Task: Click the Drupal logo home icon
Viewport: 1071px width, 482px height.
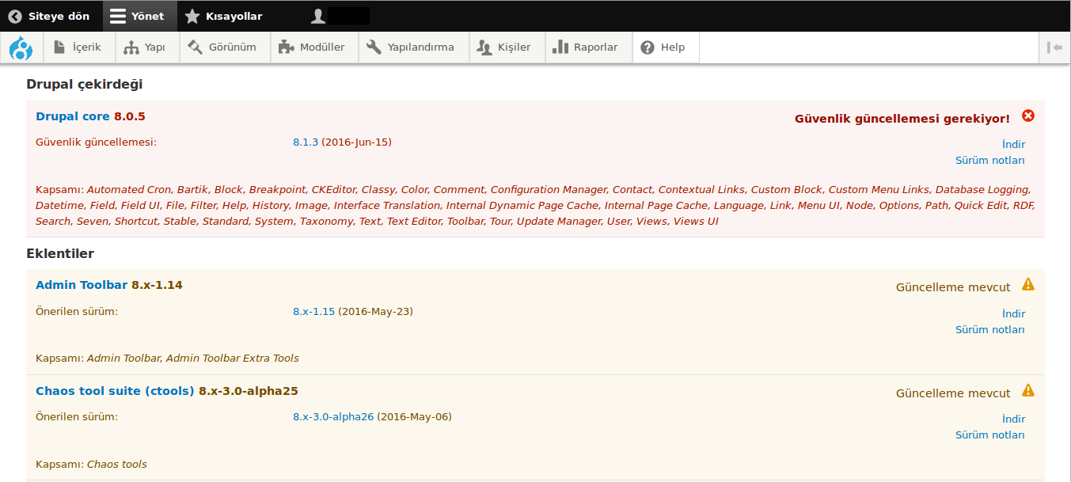Action: pos(21,48)
